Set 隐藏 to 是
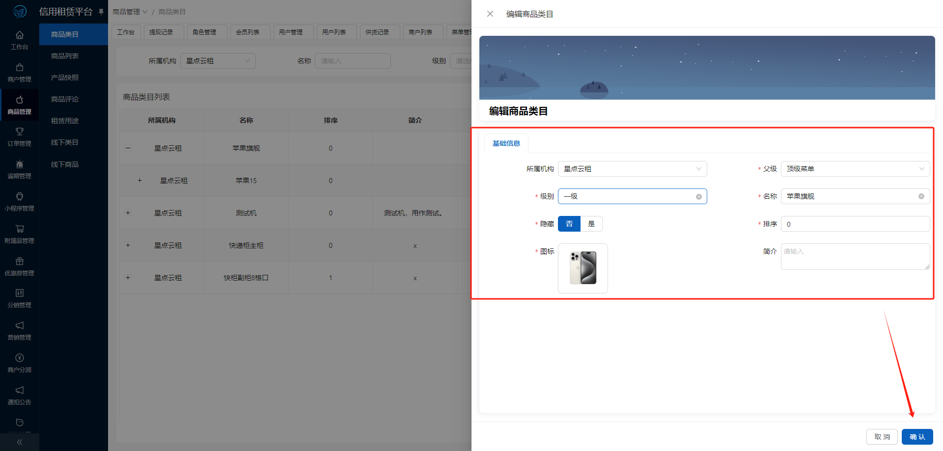Image resolution: width=943 pixels, height=451 pixels. [x=591, y=224]
